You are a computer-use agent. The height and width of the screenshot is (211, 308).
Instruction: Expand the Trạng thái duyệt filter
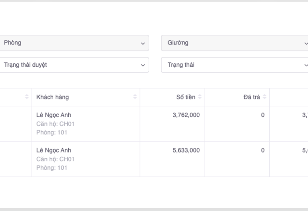[x=74, y=65]
